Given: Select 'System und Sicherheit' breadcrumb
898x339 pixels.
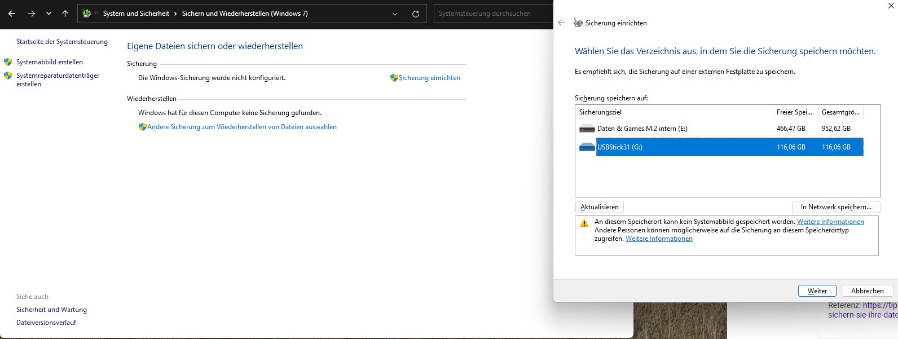Looking at the screenshot, I should [x=136, y=14].
